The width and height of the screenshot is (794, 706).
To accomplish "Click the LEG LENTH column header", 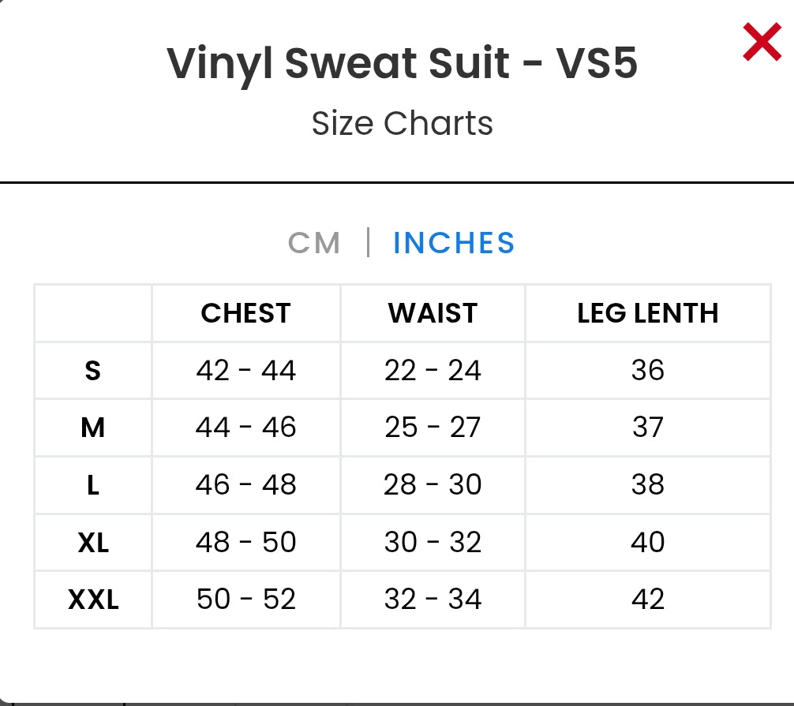I will 647,313.
